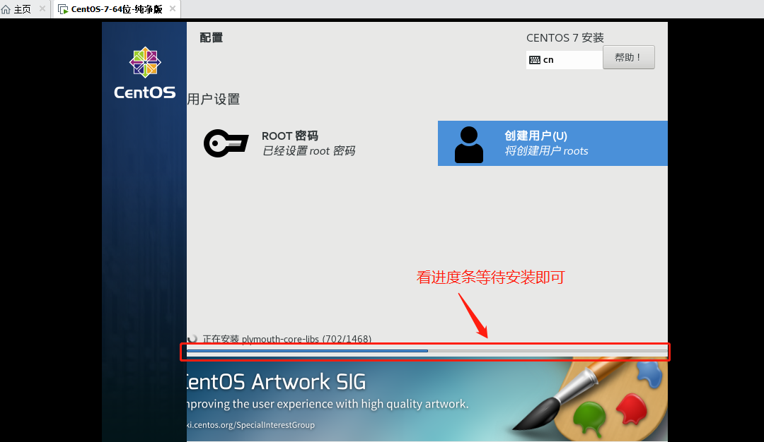Click the CENTOS 7 安装 title
This screenshot has width=764, height=442.
pos(565,38)
